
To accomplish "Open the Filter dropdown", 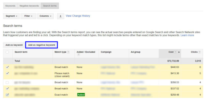I will click(x=28, y=16).
